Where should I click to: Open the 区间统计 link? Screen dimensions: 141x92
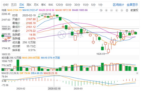point(118,5)
